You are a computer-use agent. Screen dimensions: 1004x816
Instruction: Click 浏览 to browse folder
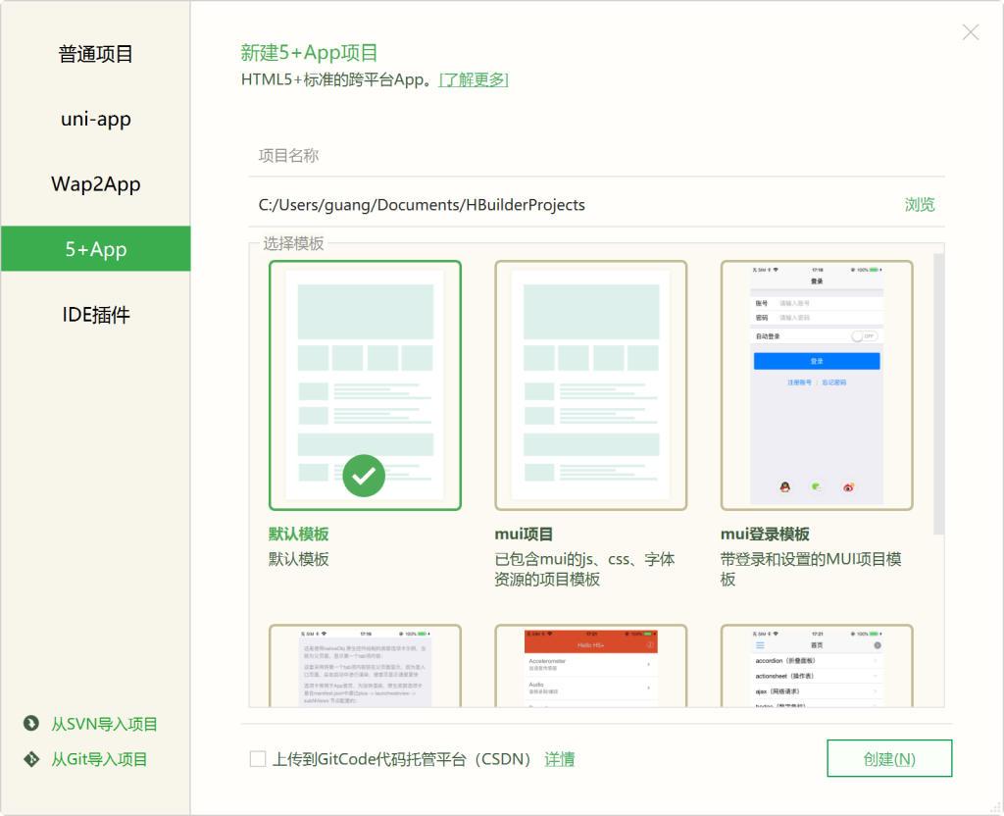pyautogui.click(x=920, y=205)
